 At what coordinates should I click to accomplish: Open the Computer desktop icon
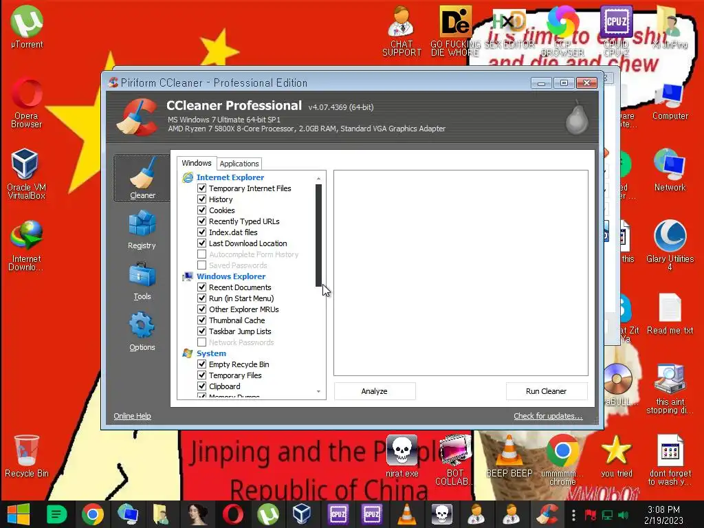tap(670, 102)
